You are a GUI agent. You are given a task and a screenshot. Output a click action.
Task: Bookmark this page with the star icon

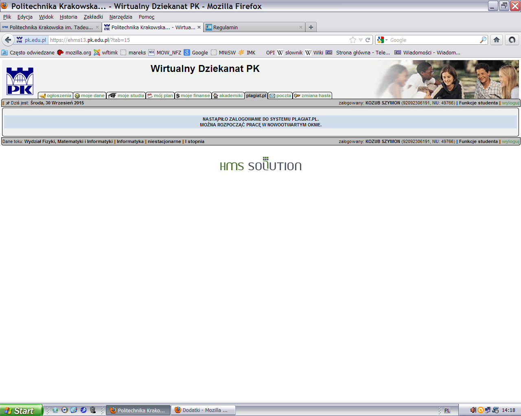pyautogui.click(x=353, y=40)
